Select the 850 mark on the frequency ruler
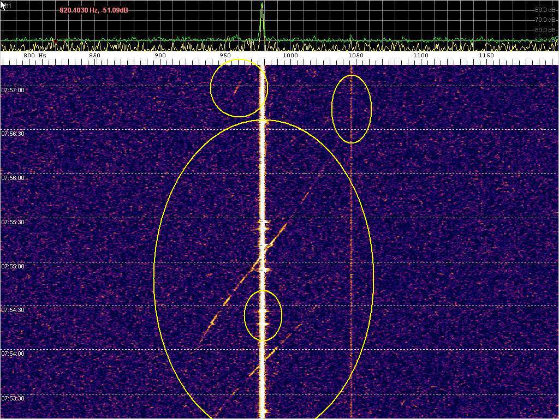The width and height of the screenshot is (559, 419). [94, 56]
